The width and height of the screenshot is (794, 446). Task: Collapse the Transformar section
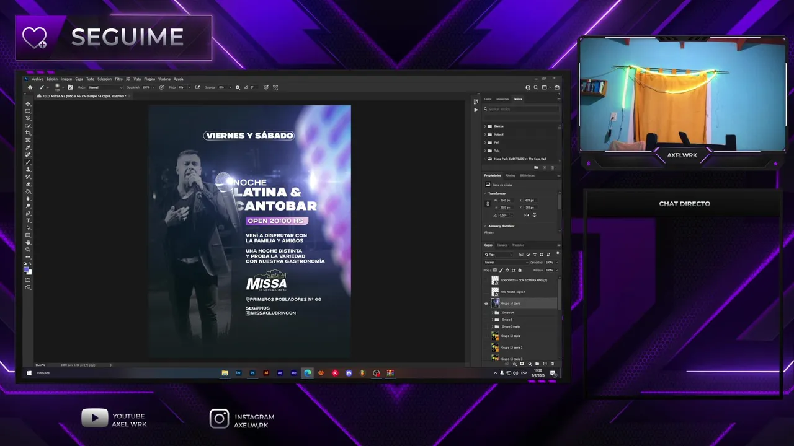pyautogui.click(x=484, y=193)
